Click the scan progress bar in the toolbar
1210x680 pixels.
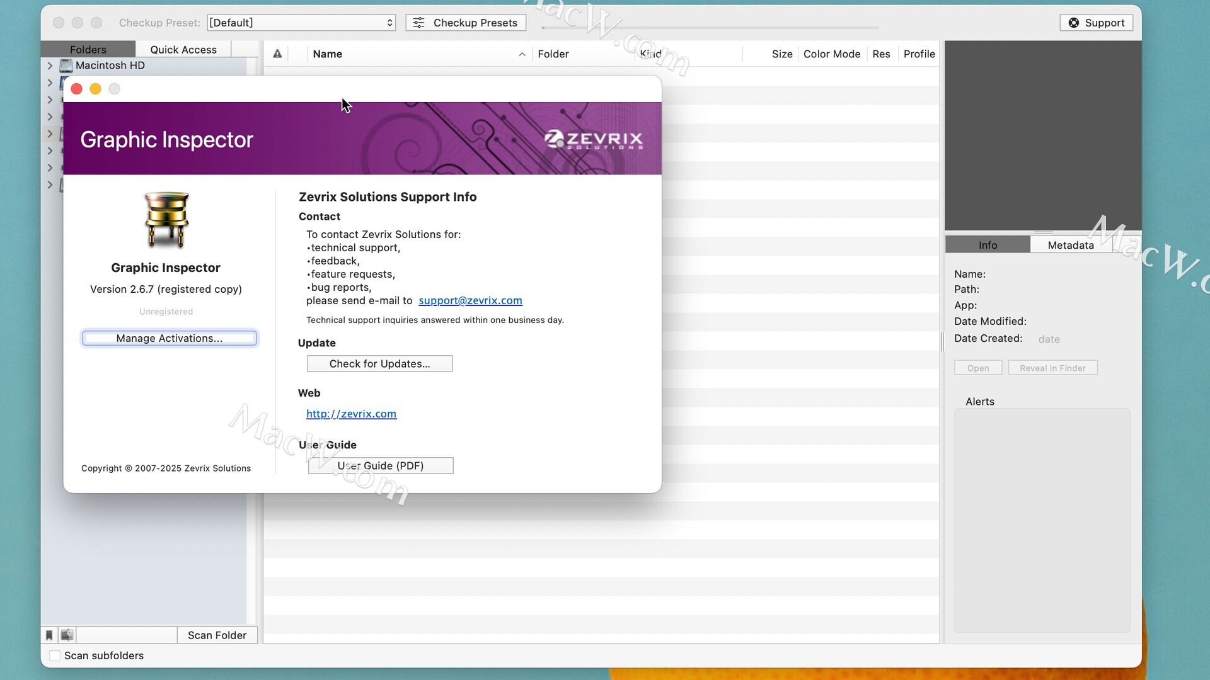tap(710, 27)
